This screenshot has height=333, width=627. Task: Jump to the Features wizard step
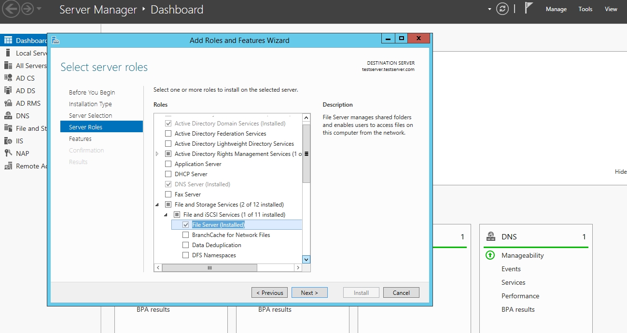tap(80, 139)
